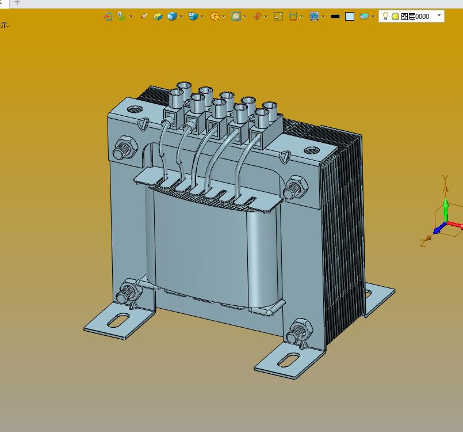Click the teal layer sheet icon

point(365,16)
